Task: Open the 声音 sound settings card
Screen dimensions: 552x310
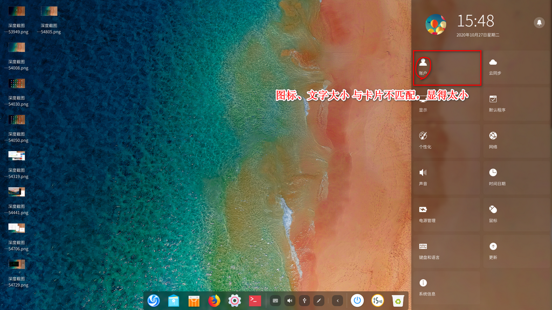Action: pyautogui.click(x=446, y=178)
